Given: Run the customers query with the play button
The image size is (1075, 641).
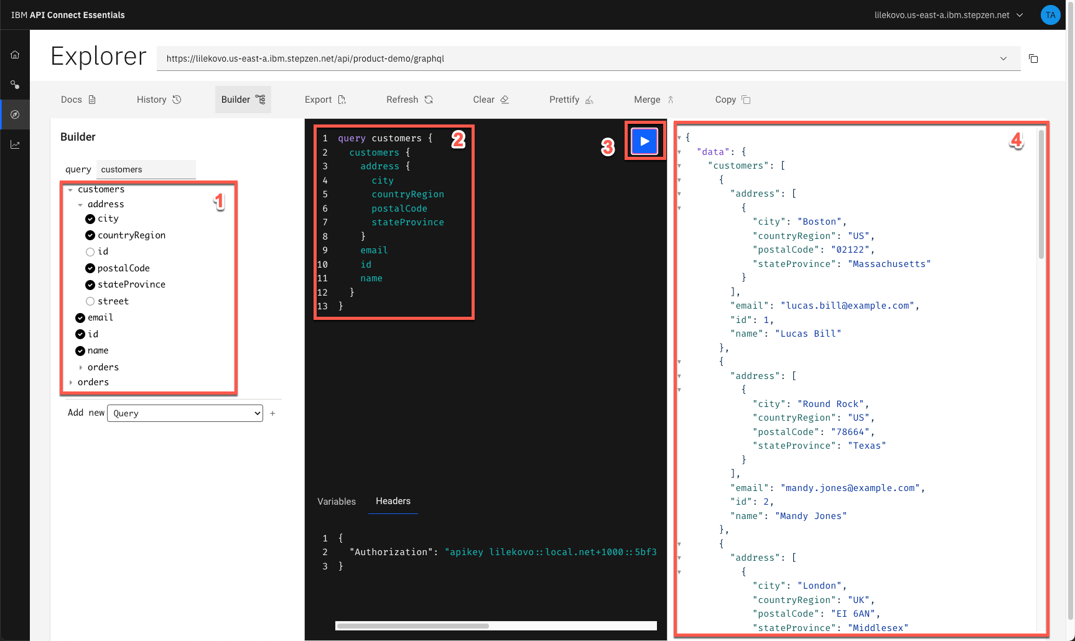Looking at the screenshot, I should coord(644,141).
